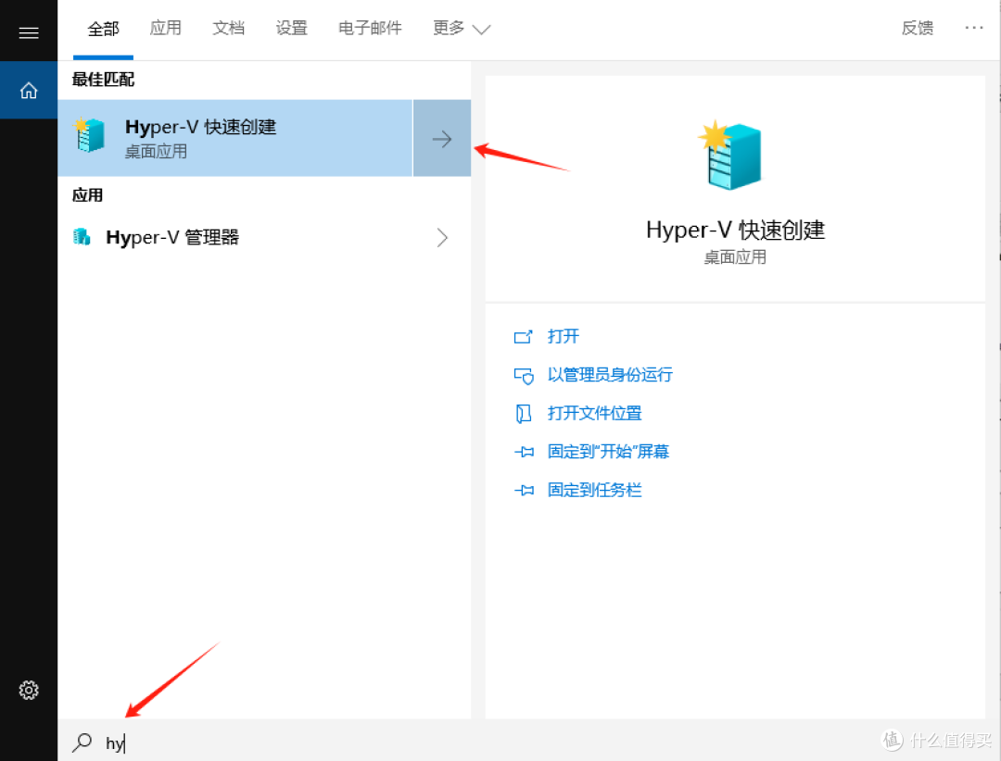Switch to the 应用 tab
The height and width of the screenshot is (761, 1001).
click(x=165, y=28)
